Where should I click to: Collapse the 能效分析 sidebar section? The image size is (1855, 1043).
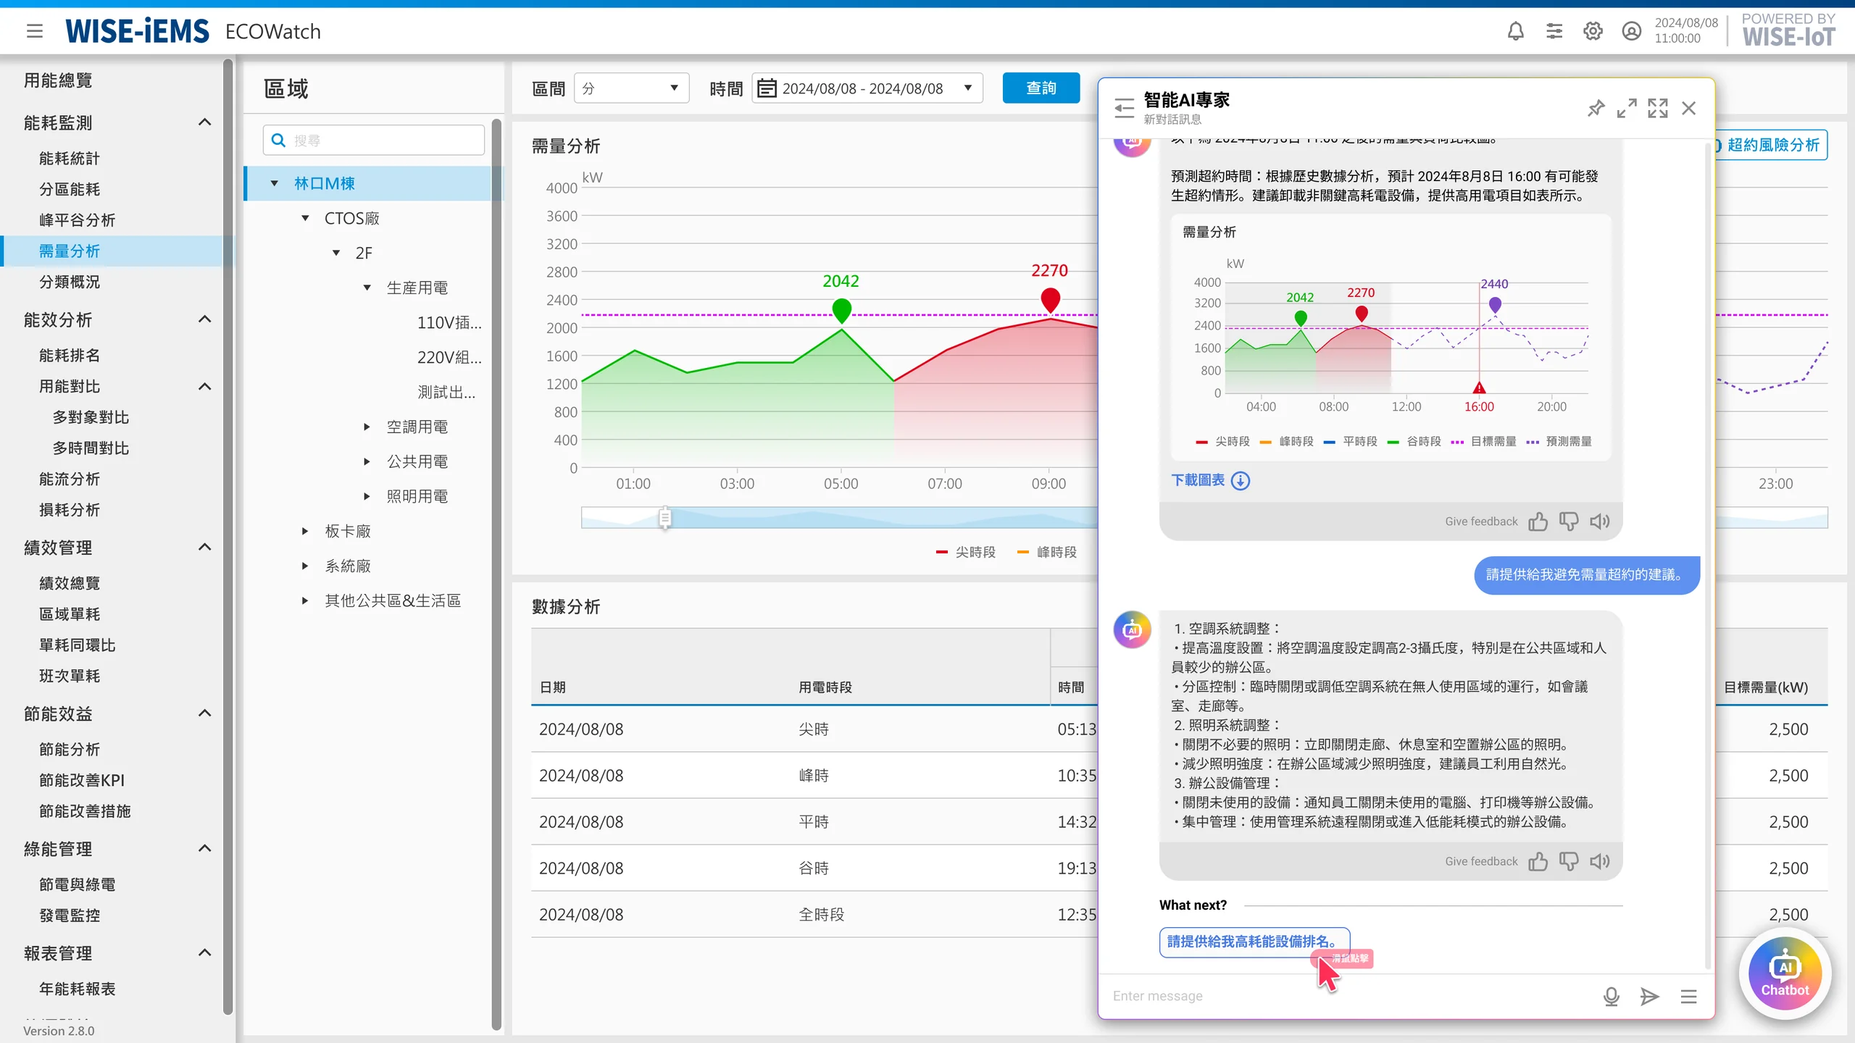click(x=205, y=319)
